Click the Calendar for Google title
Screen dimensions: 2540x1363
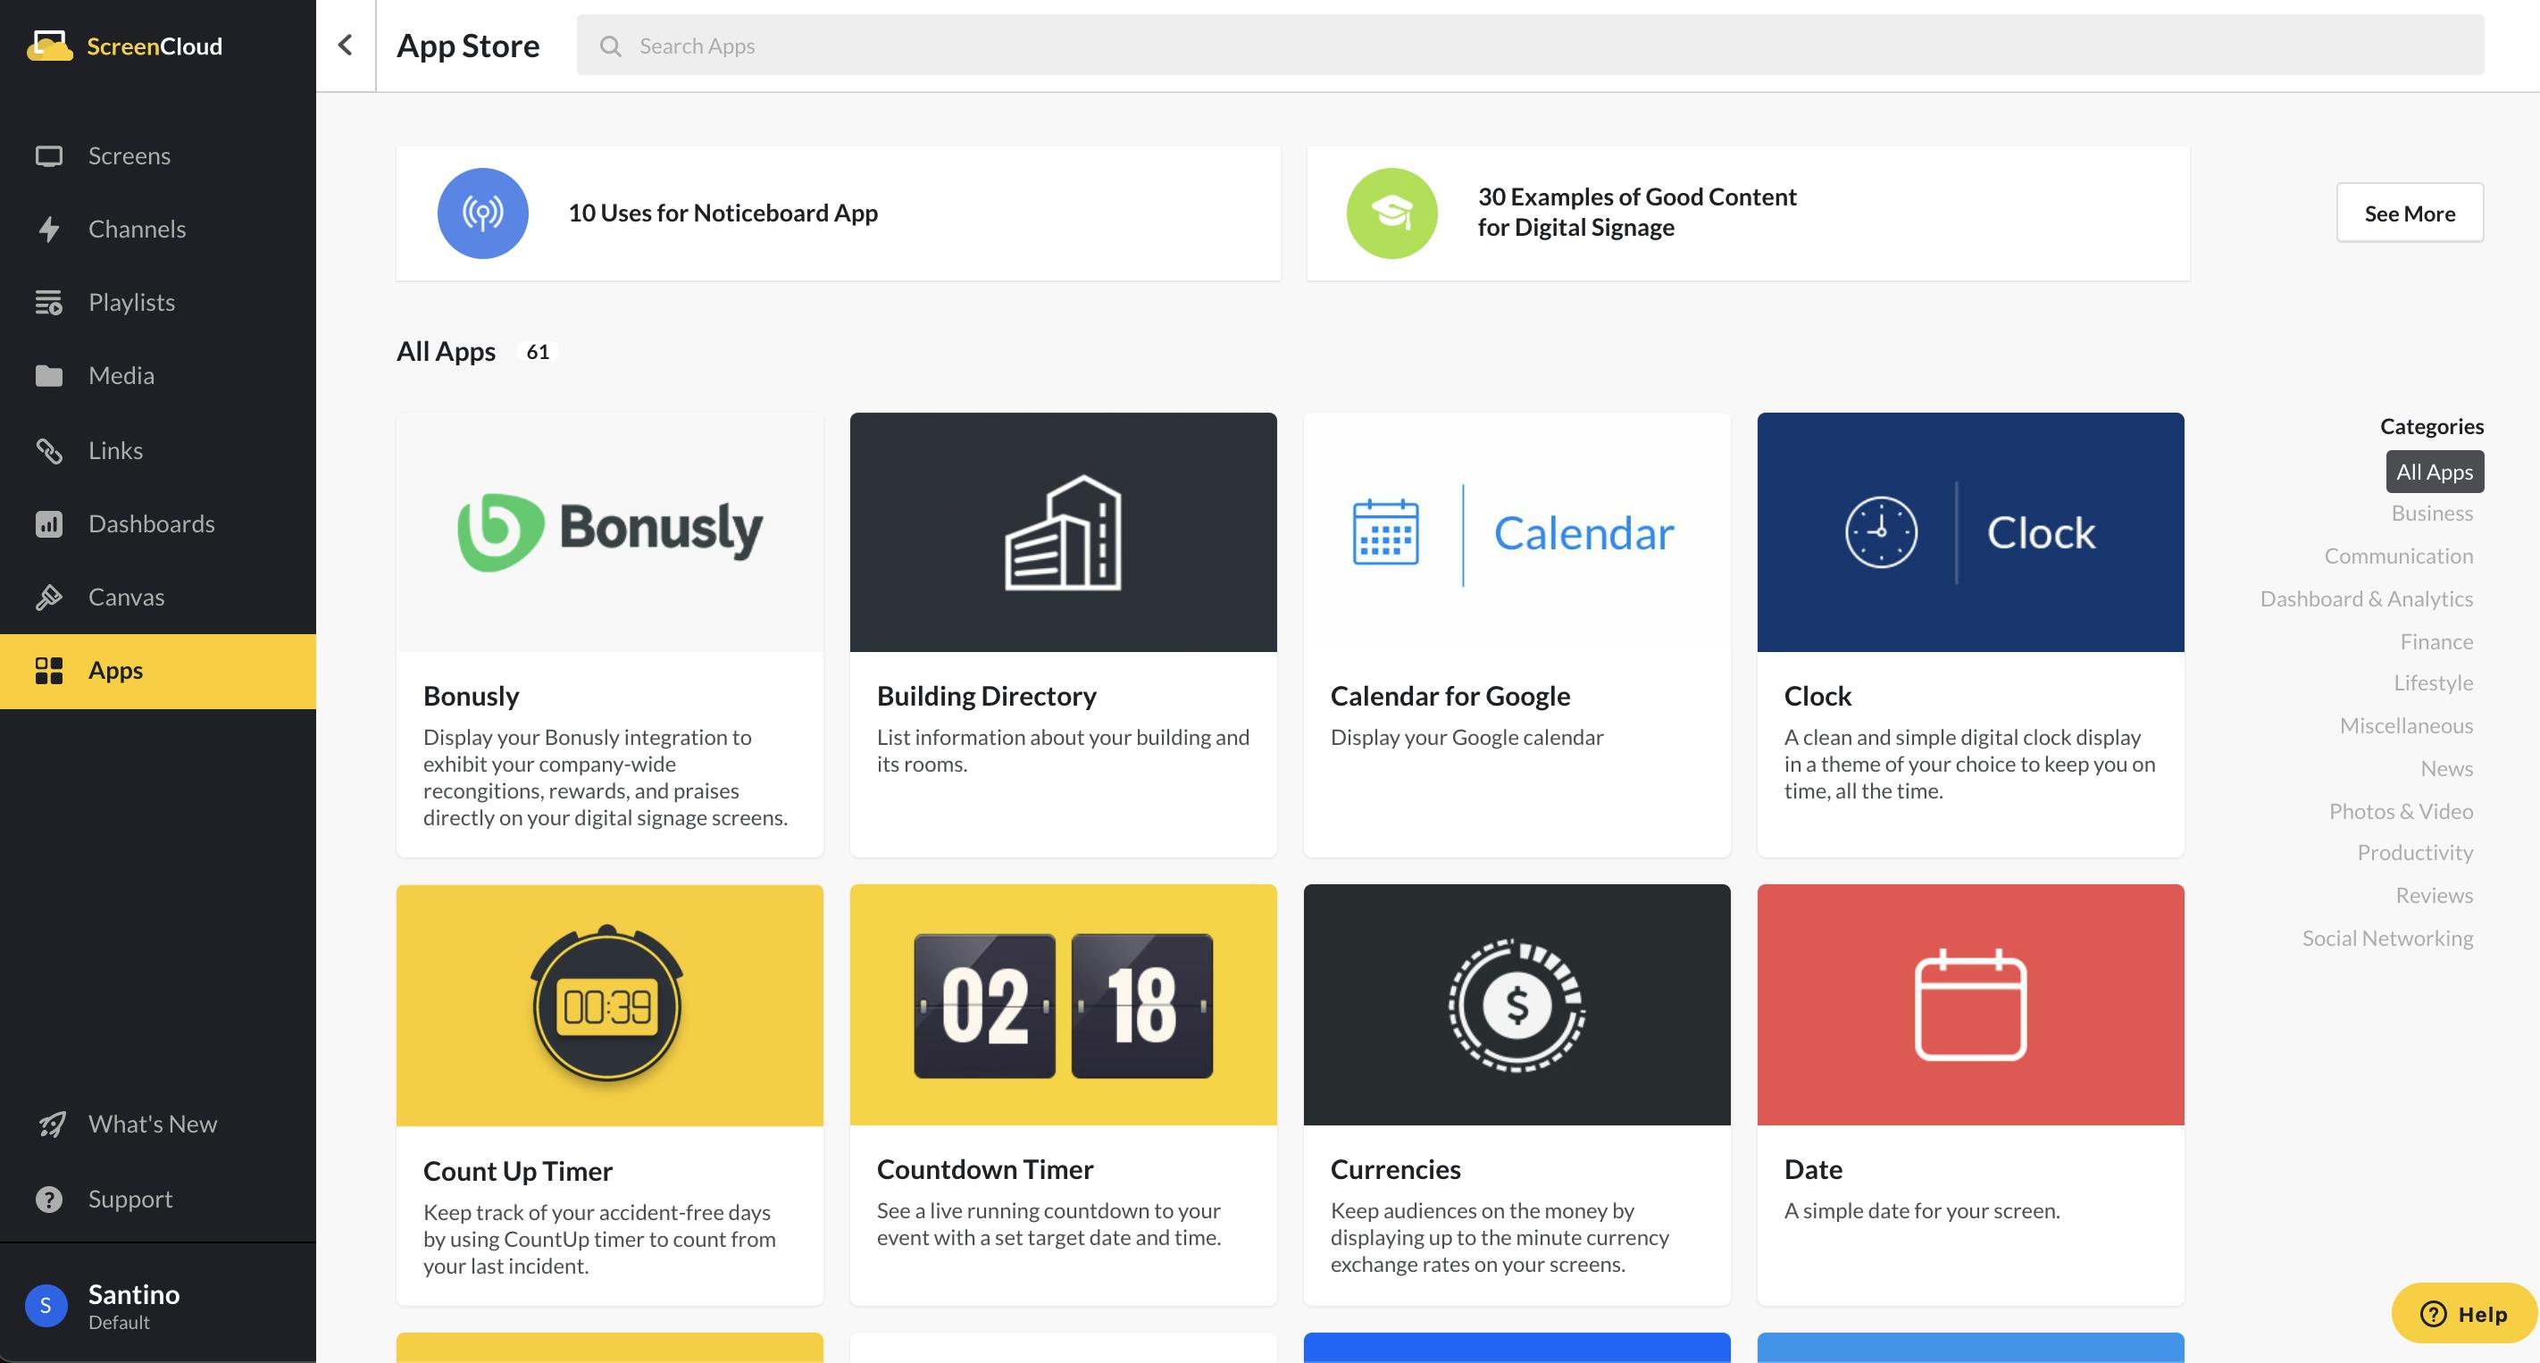(1450, 697)
